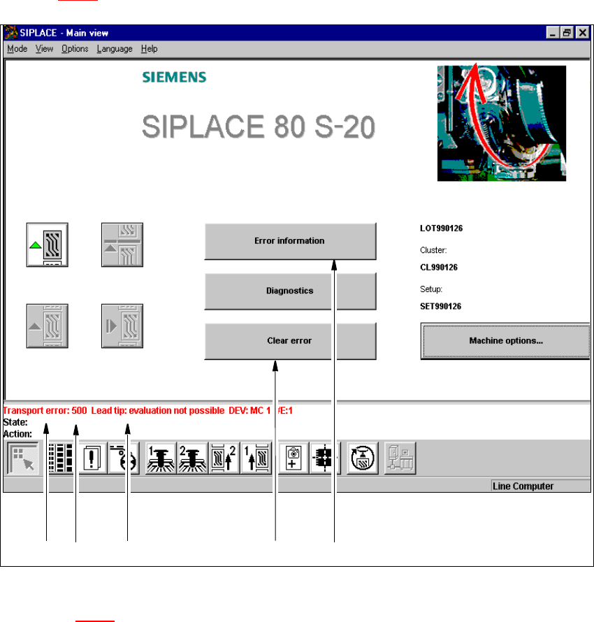Click the board transport 2 arrow icon
The height and width of the screenshot is (622, 594).
(x=224, y=458)
